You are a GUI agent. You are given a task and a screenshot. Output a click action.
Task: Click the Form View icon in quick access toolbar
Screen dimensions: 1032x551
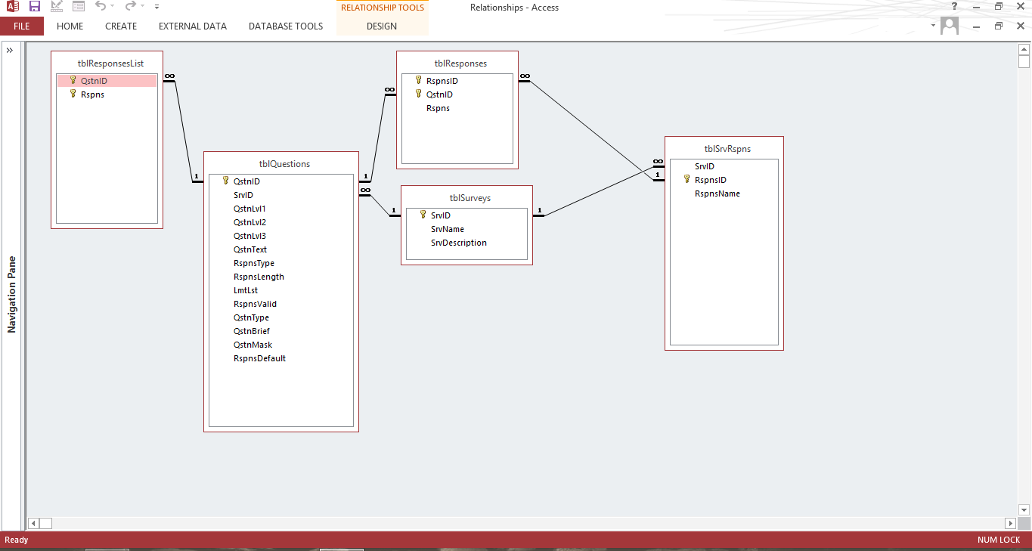click(x=79, y=7)
